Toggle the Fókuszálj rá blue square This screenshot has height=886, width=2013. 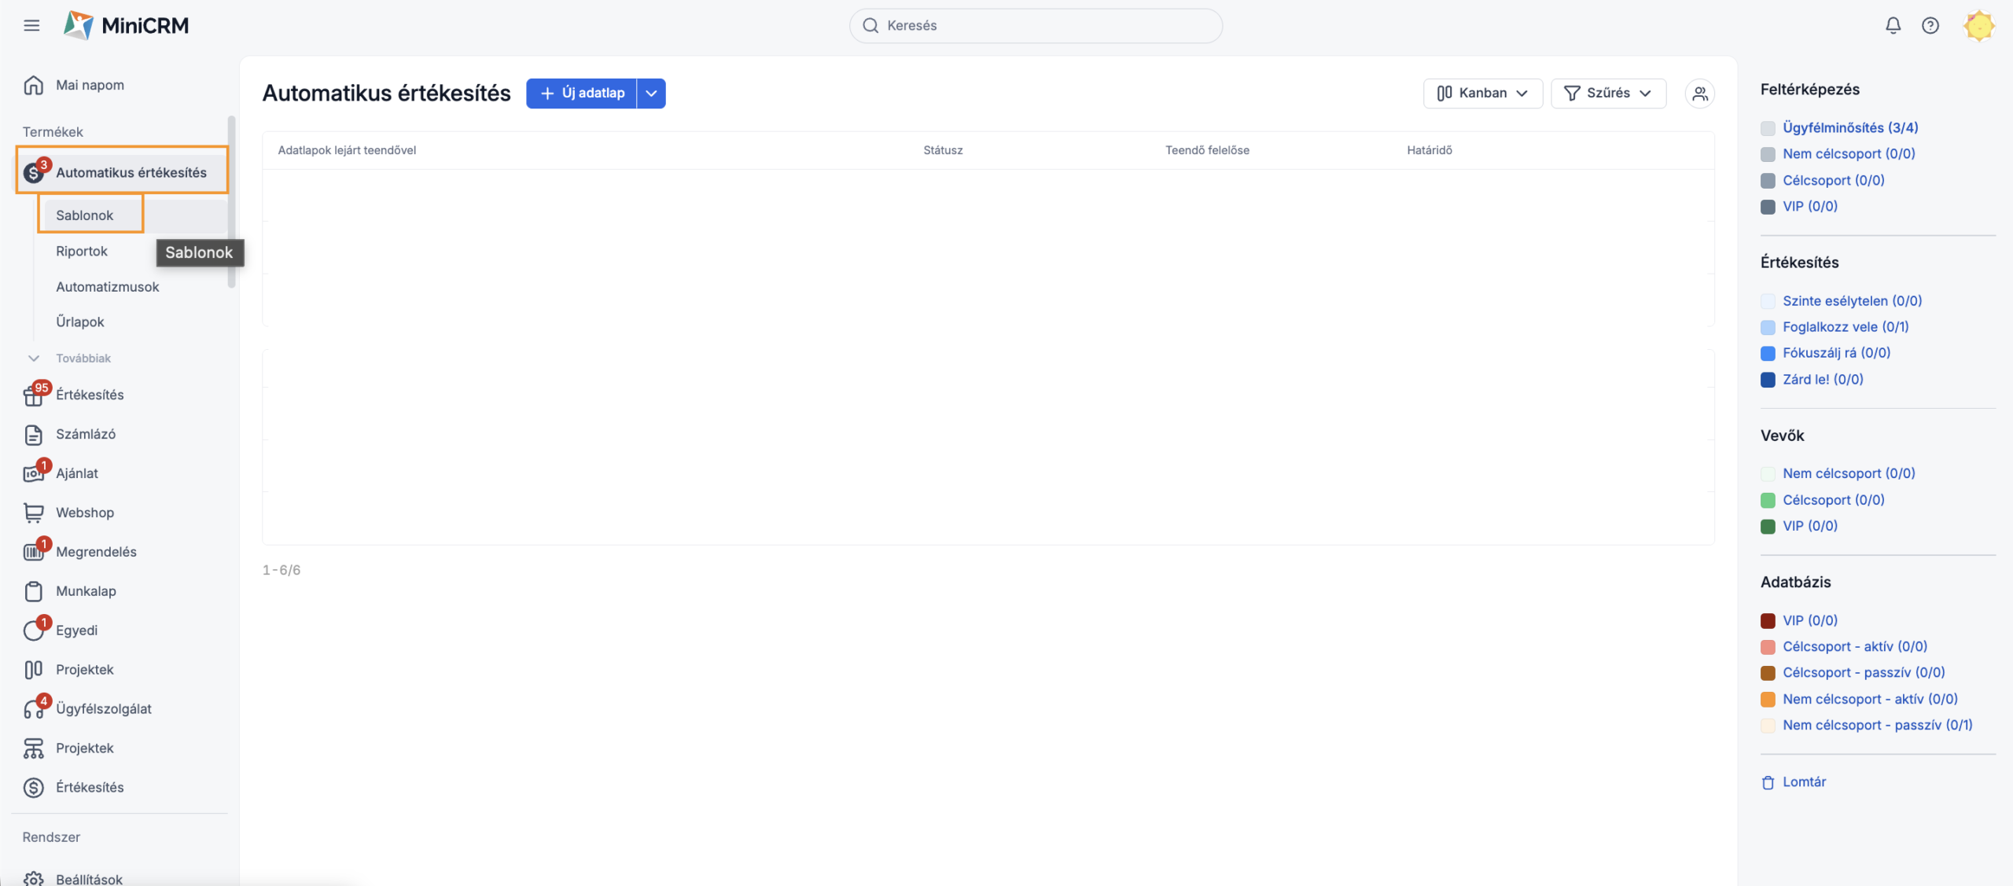(x=1768, y=353)
